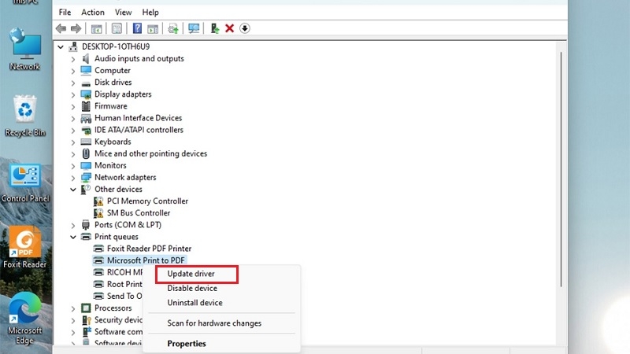Open the File menu
The width and height of the screenshot is (630, 354).
pyautogui.click(x=65, y=13)
